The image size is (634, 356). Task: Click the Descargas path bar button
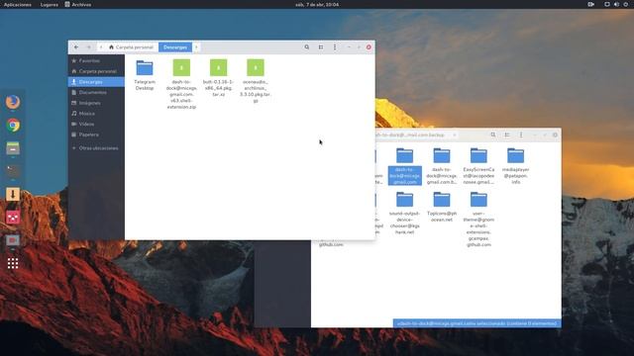175,47
